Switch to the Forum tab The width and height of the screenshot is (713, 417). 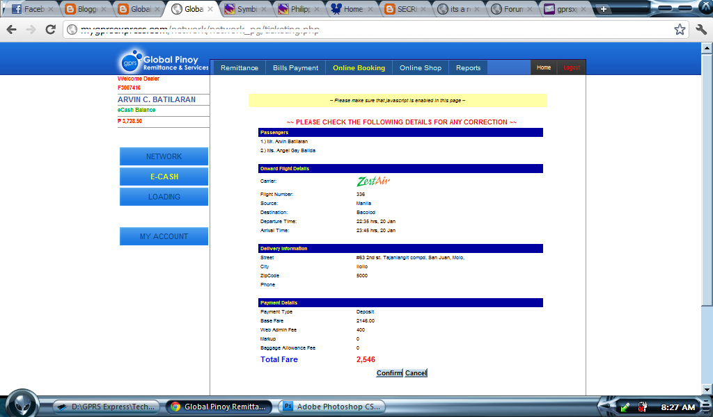click(512, 9)
